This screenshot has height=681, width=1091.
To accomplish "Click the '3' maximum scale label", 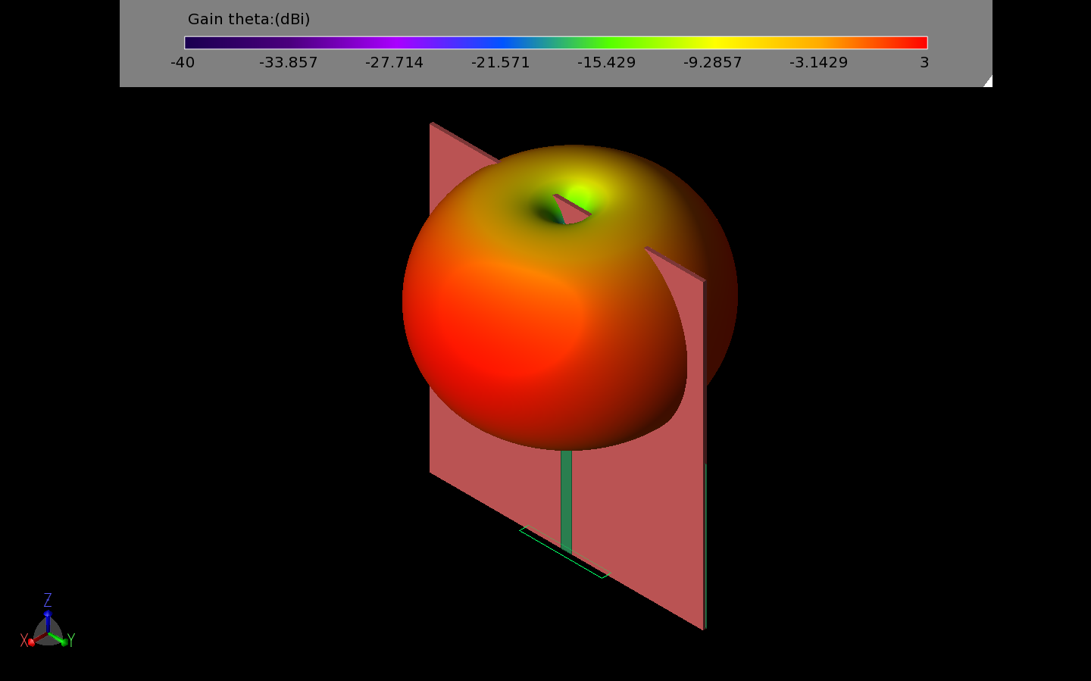I will pyautogui.click(x=924, y=63).
